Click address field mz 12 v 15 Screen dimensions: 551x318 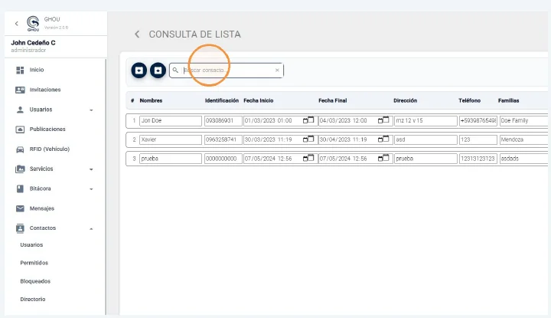[425, 120]
